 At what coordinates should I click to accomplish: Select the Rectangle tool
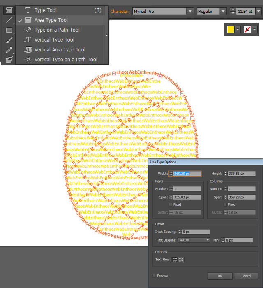(9, 30)
